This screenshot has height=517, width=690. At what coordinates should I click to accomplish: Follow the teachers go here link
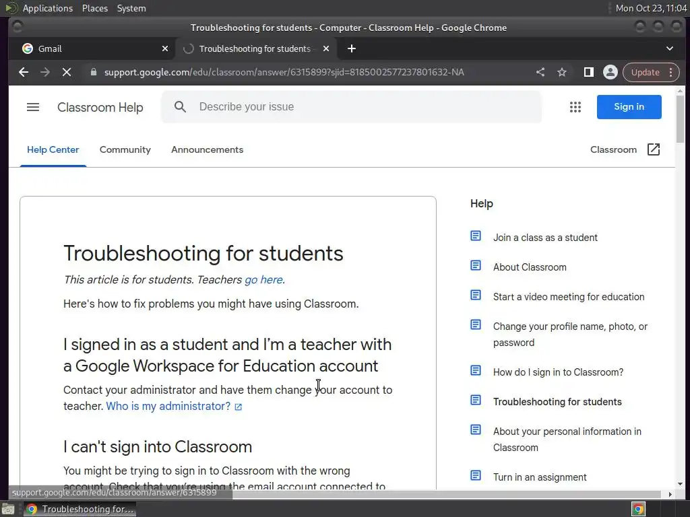[263, 279]
